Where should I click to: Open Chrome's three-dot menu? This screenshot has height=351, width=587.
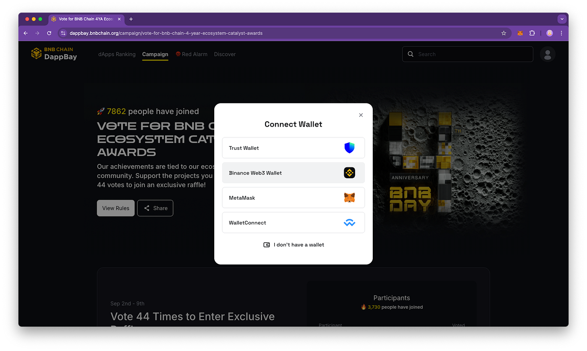[x=561, y=33]
